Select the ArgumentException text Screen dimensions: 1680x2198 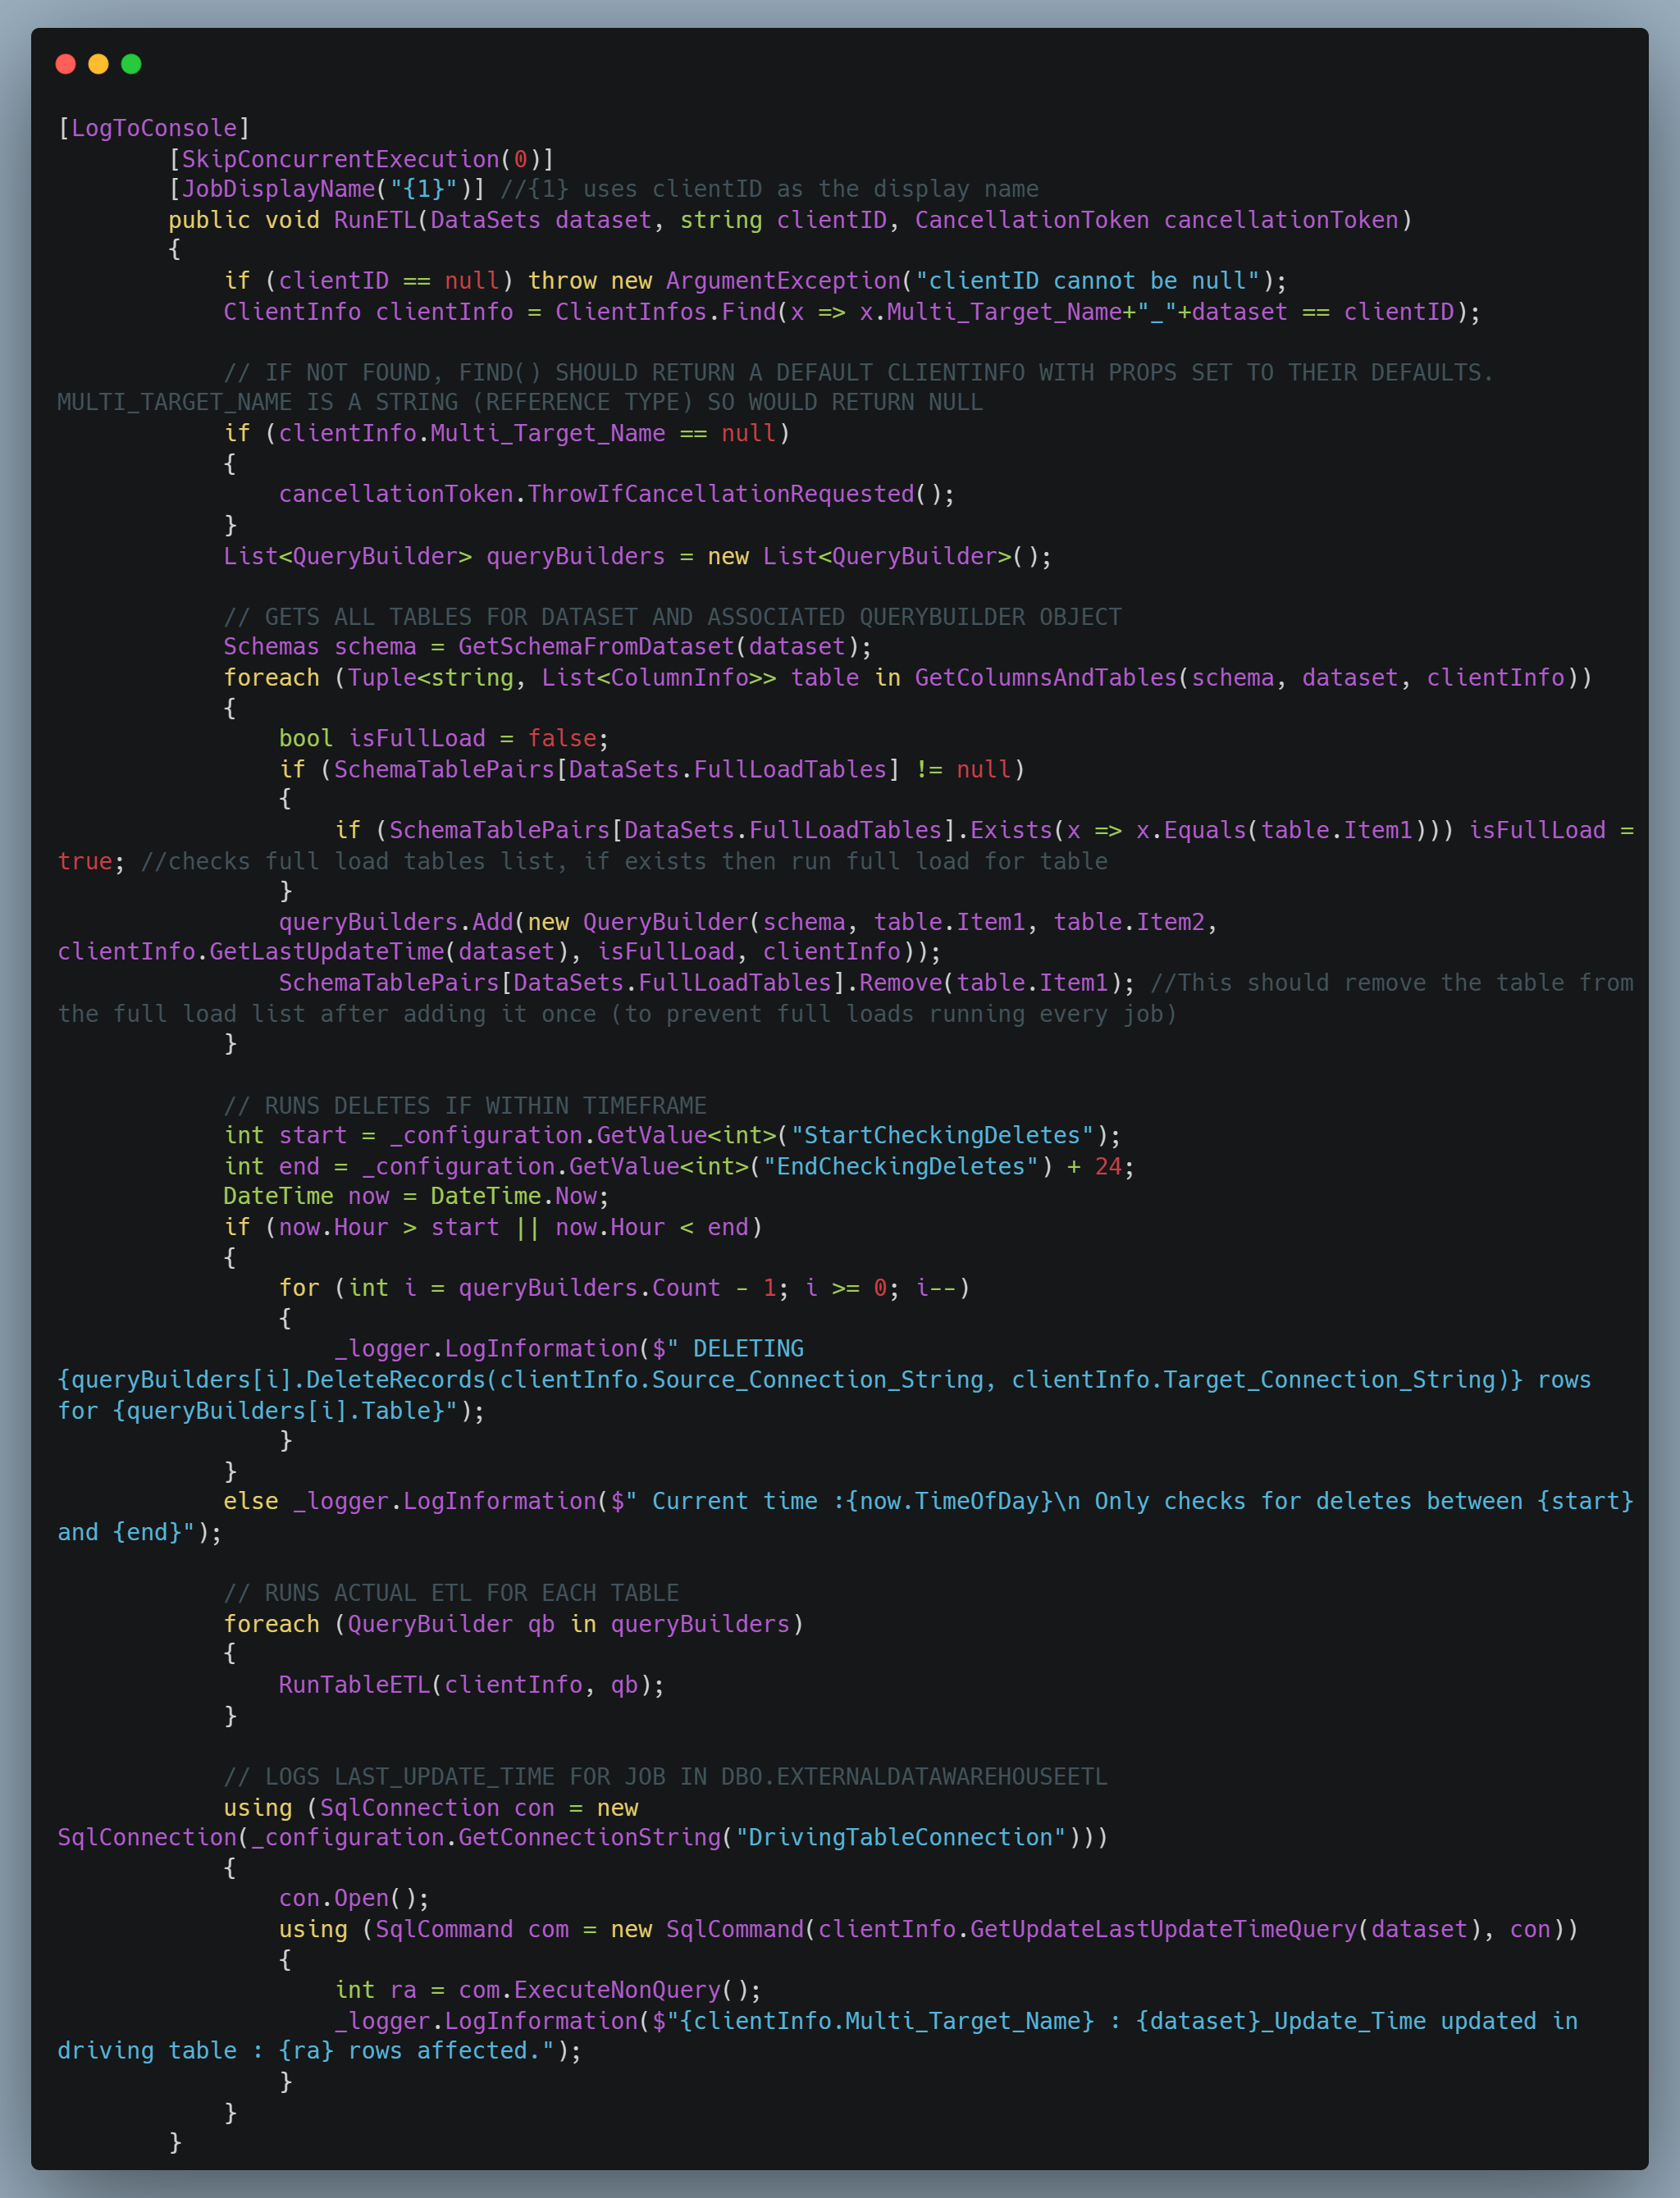(780, 280)
